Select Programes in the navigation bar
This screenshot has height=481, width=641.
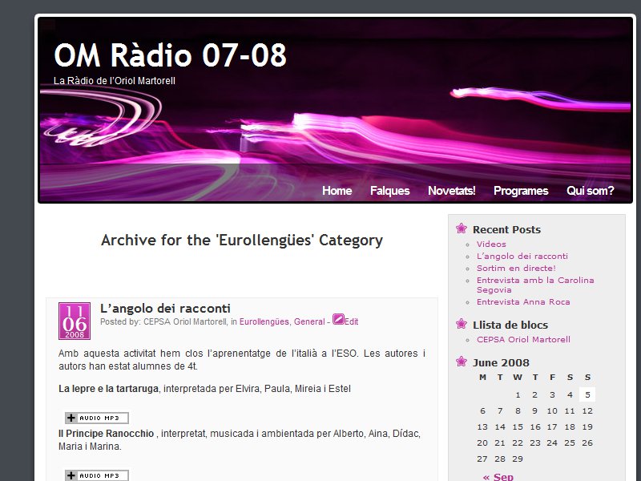click(x=521, y=191)
